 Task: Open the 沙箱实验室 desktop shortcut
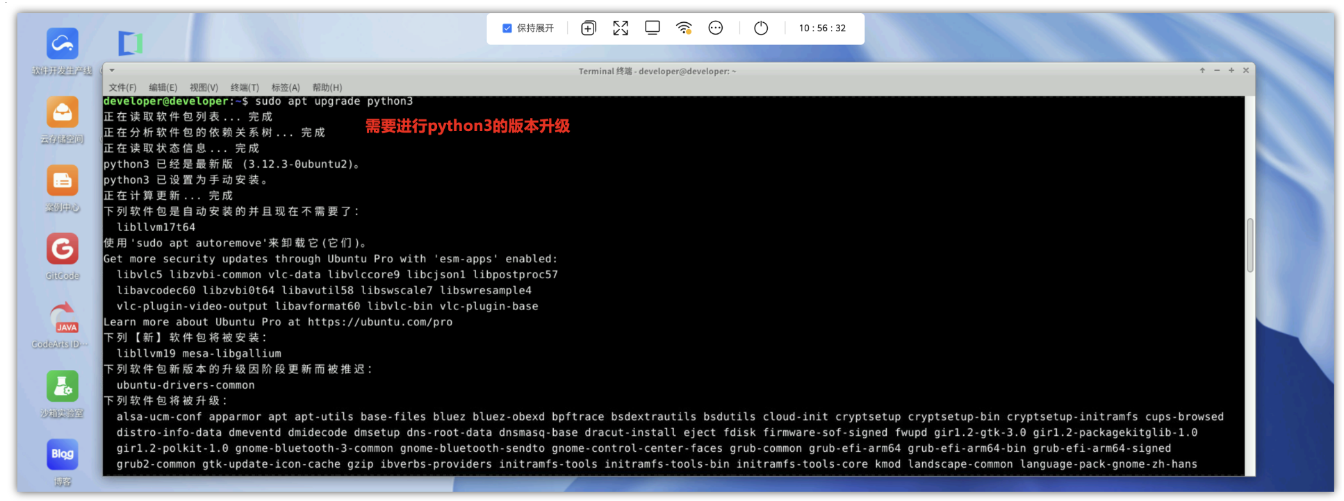pyautogui.click(x=62, y=386)
